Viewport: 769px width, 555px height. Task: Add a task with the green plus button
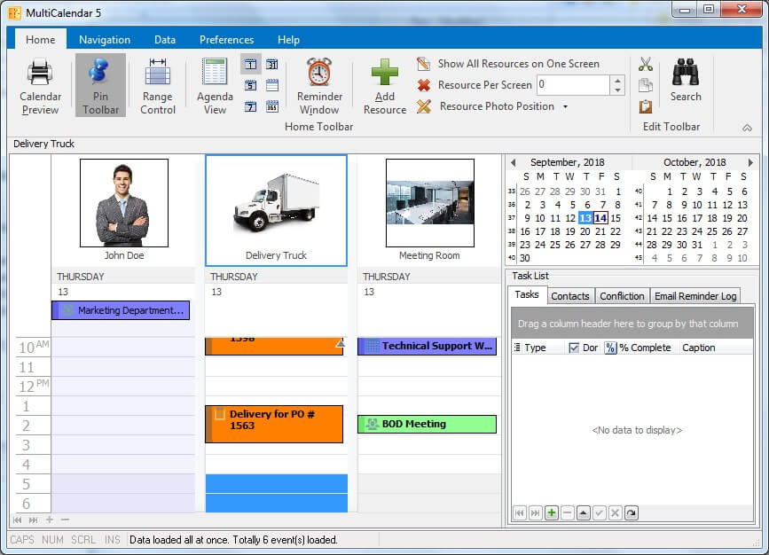[551, 513]
